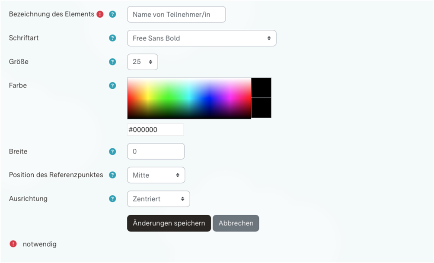Open the Größe selector set to 25
Screen dimensions: 434x263
tap(142, 62)
